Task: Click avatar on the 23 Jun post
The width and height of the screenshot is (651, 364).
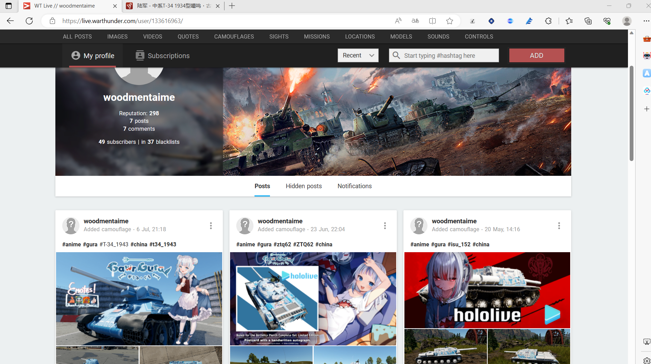Action: point(245,226)
